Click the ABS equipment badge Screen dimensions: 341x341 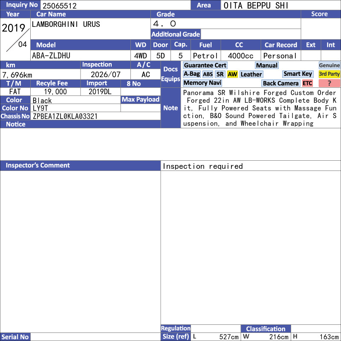tap(208, 74)
